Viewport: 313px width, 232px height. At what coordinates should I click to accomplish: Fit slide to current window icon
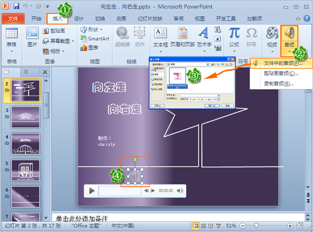[x=299, y=226]
